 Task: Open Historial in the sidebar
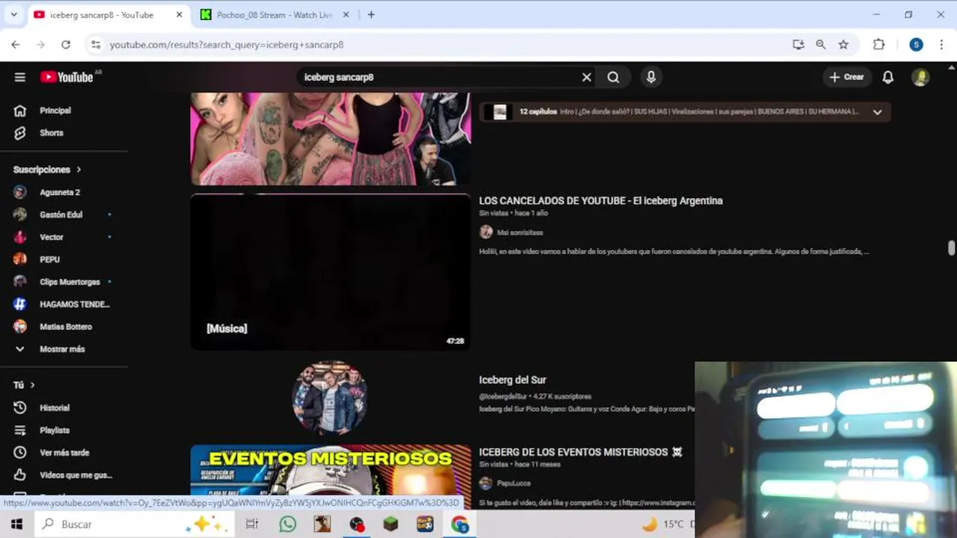coord(55,408)
